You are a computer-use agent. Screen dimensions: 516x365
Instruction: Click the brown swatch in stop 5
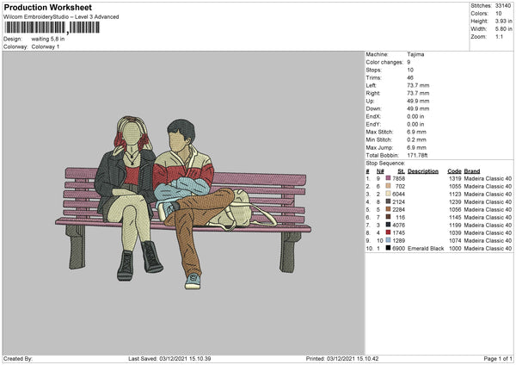(388, 209)
